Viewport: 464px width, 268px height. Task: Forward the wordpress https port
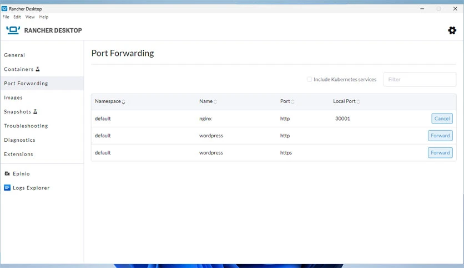pyautogui.click(x=440, y=153)
